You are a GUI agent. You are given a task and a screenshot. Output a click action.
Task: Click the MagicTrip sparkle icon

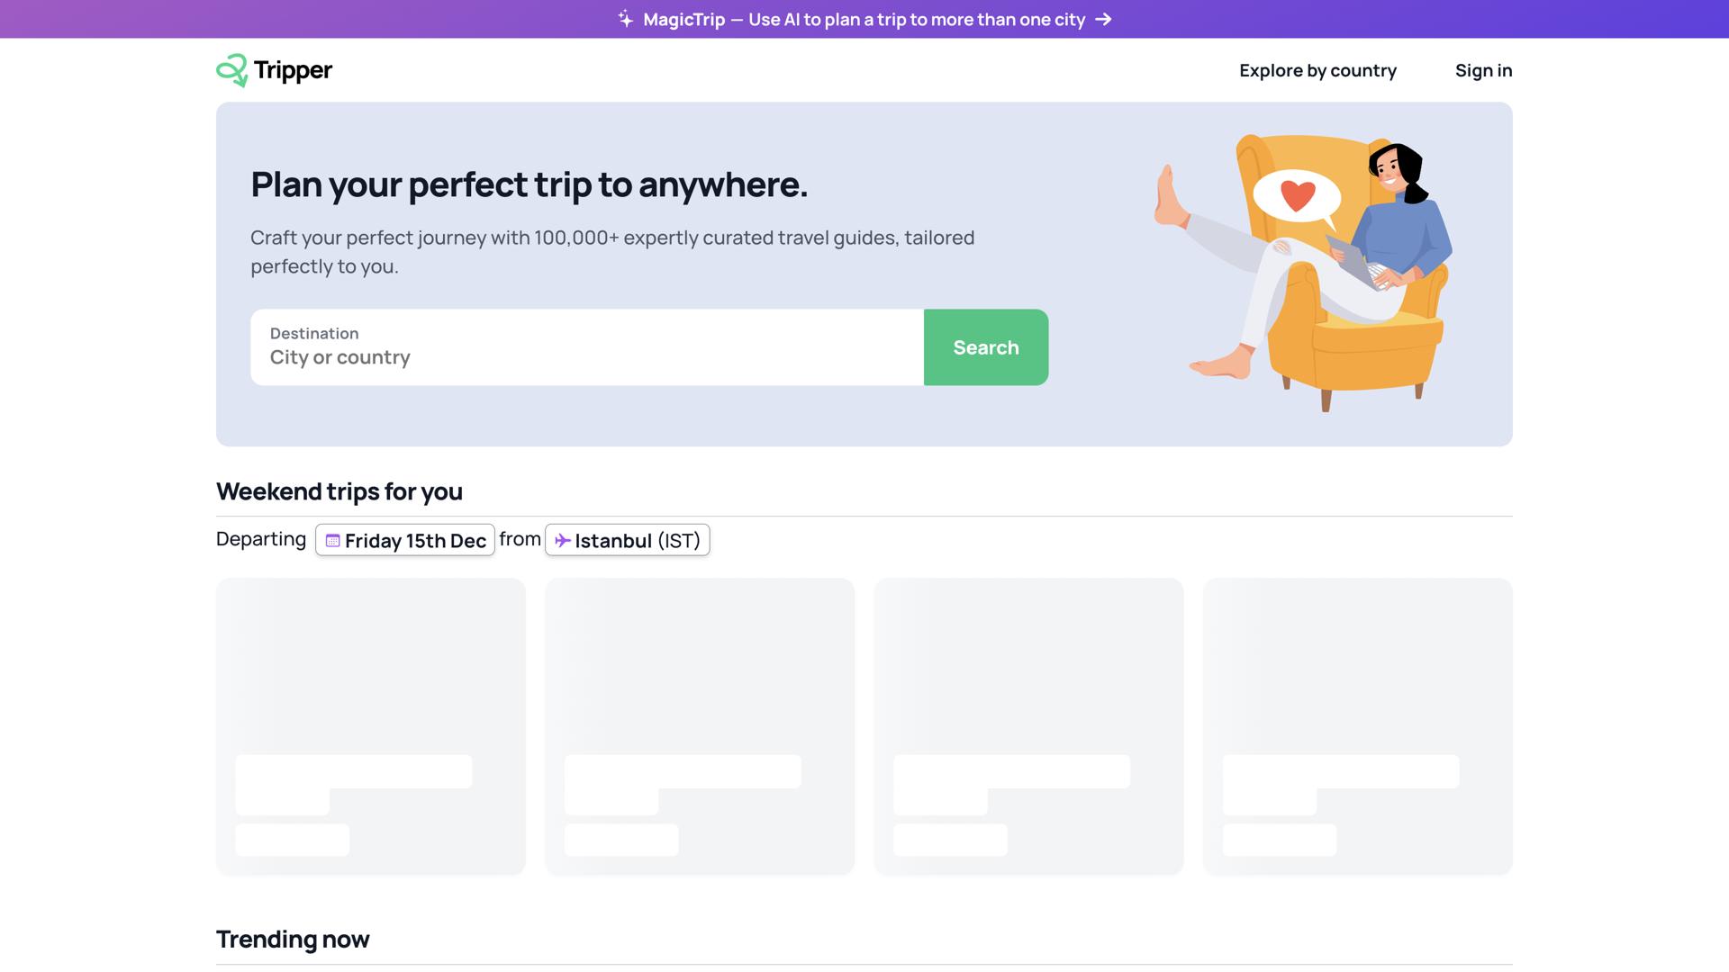click(x=626, y=19)
